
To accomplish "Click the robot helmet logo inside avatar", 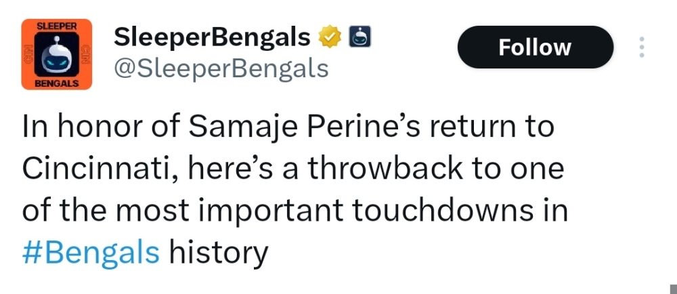I will 57,55.
